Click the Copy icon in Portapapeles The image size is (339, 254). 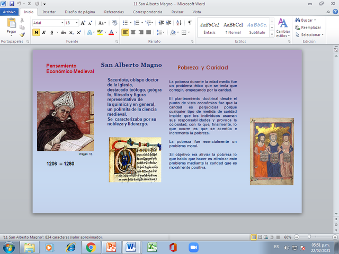click(x=22, y=28)
